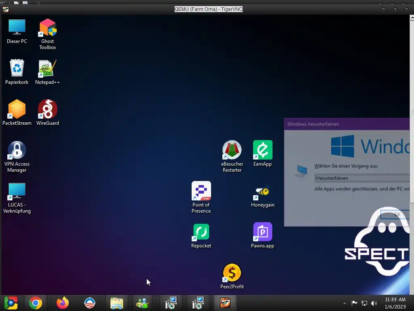Launch Firefox from the taskbar
Image resolution: width=414 pixels, height=311 pixels.
pos(63,303)
